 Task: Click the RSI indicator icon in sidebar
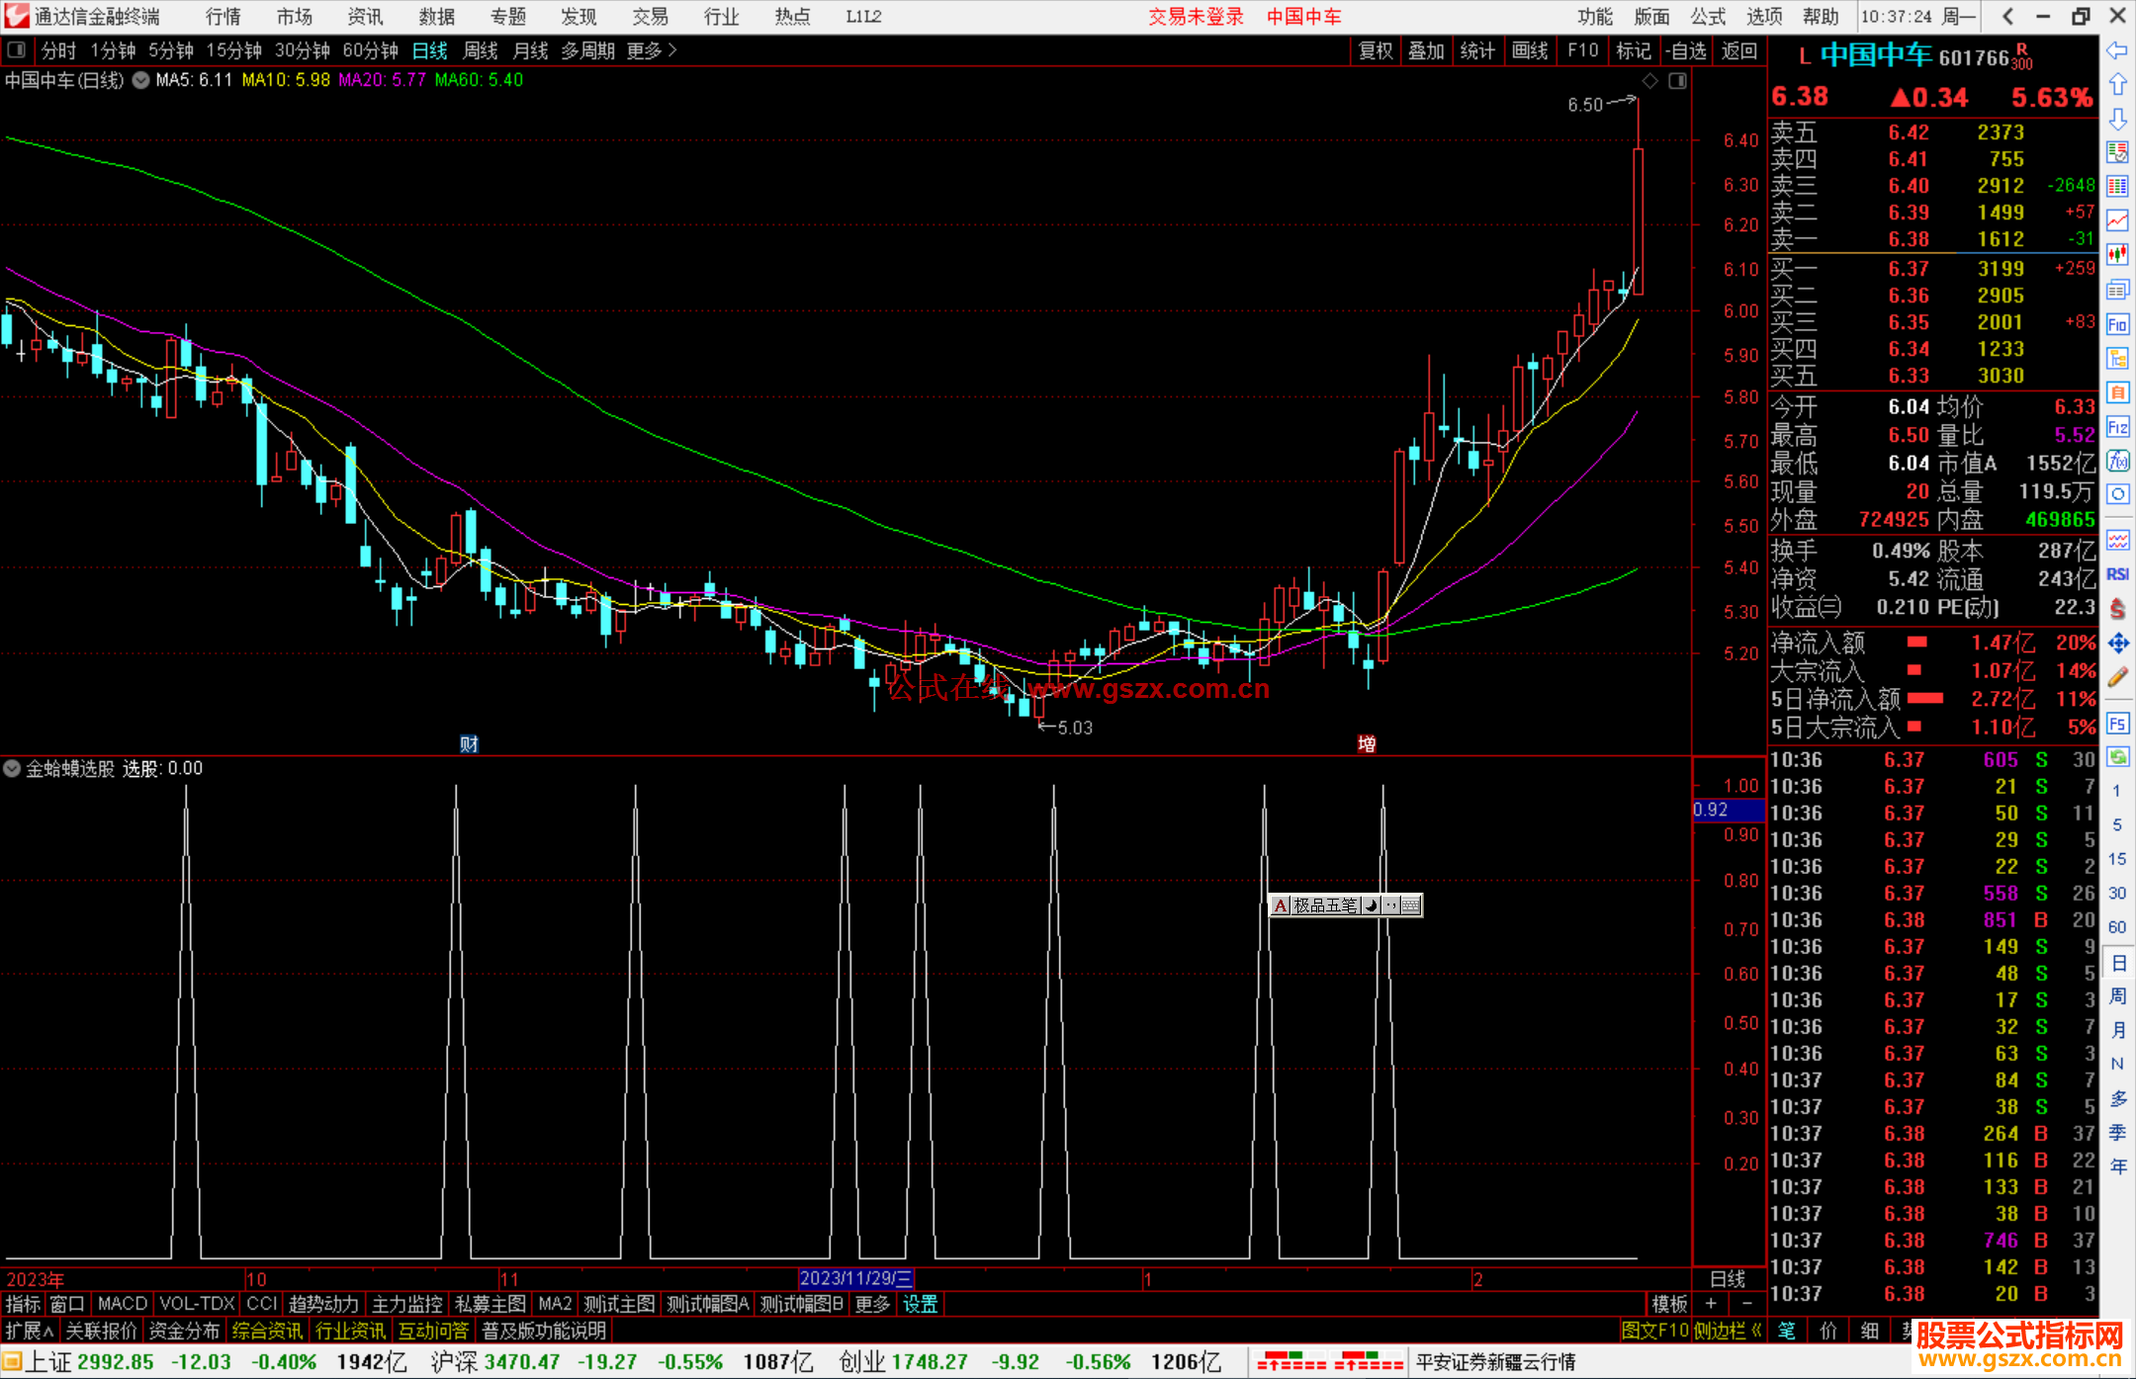point(2117,574)
